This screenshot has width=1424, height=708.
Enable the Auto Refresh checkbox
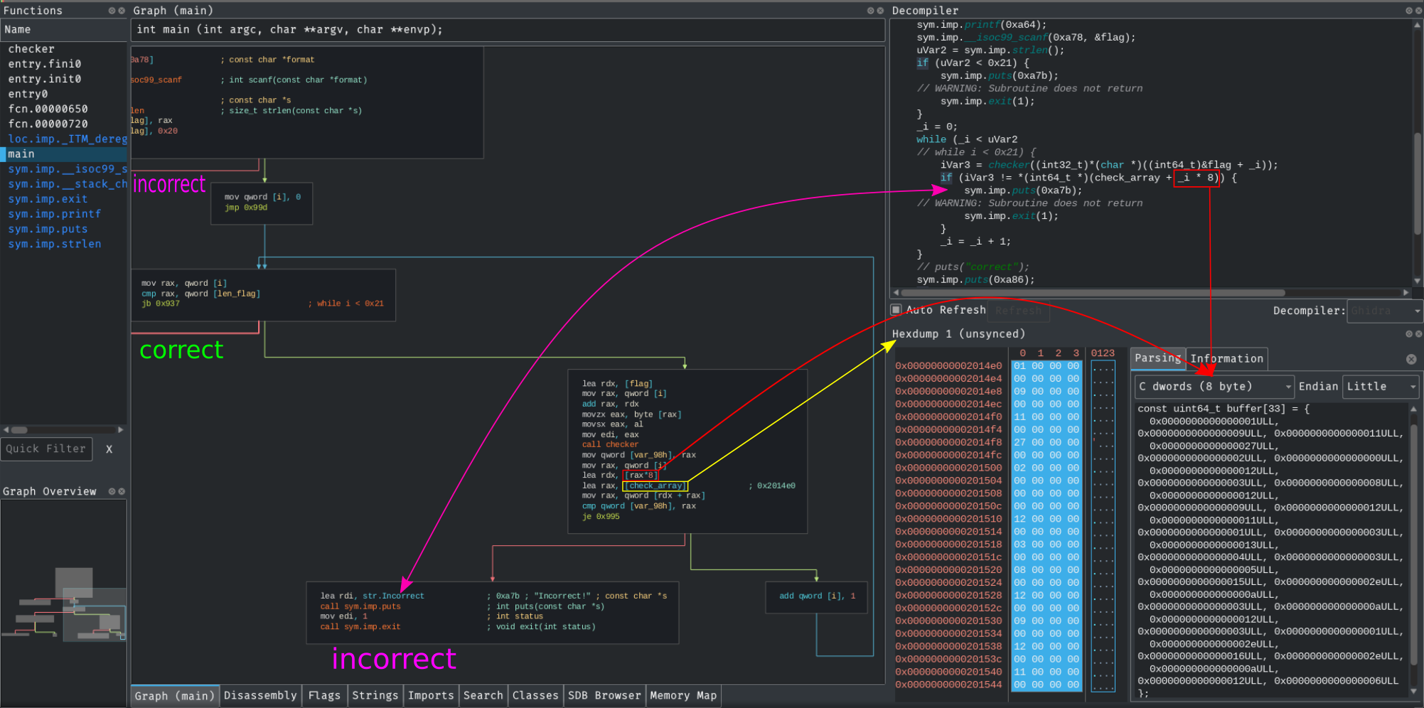pos(896,310)
